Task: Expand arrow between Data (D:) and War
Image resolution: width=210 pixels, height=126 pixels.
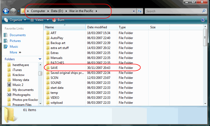Action: click(66, 11)
